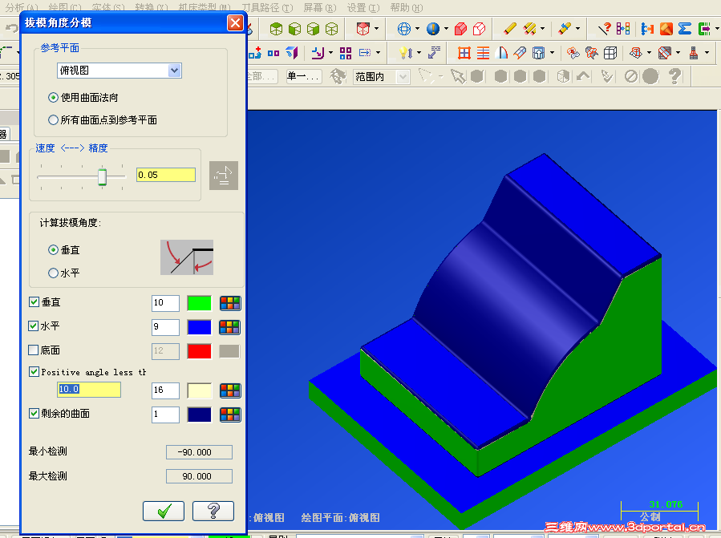Image resolution: width=721 pixels, height=538 pixels.
Task: Confirm dialog with green checkmark button
Action: click(164, 511)
